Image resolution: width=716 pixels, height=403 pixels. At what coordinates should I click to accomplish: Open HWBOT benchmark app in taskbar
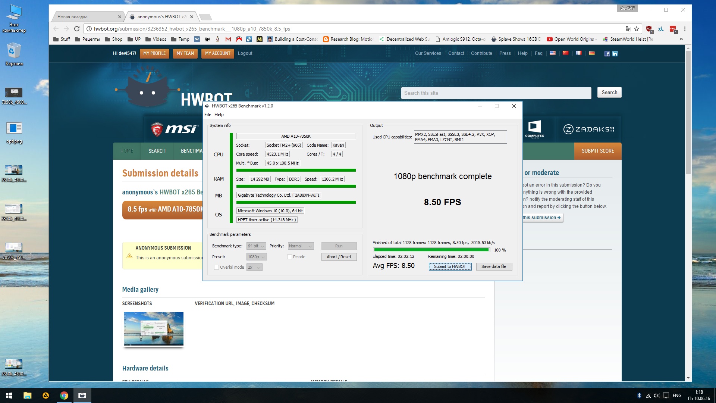82,396
